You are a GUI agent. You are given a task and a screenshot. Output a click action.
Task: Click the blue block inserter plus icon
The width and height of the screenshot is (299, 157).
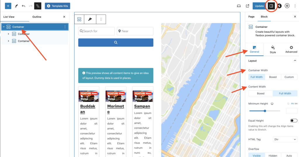[x=8, y=6]
